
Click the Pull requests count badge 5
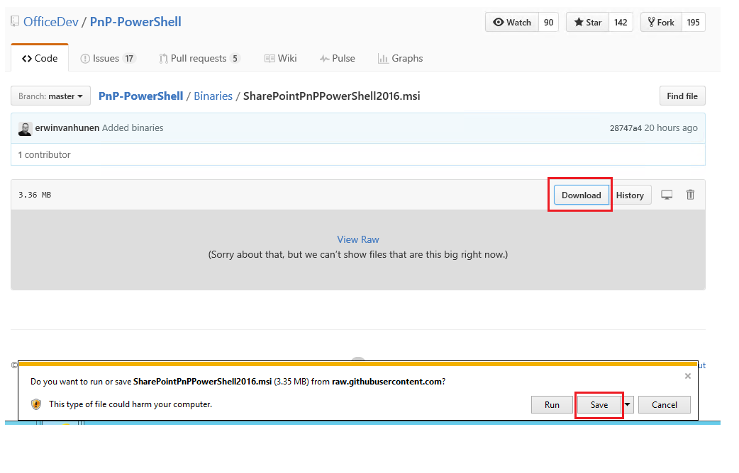235,58
